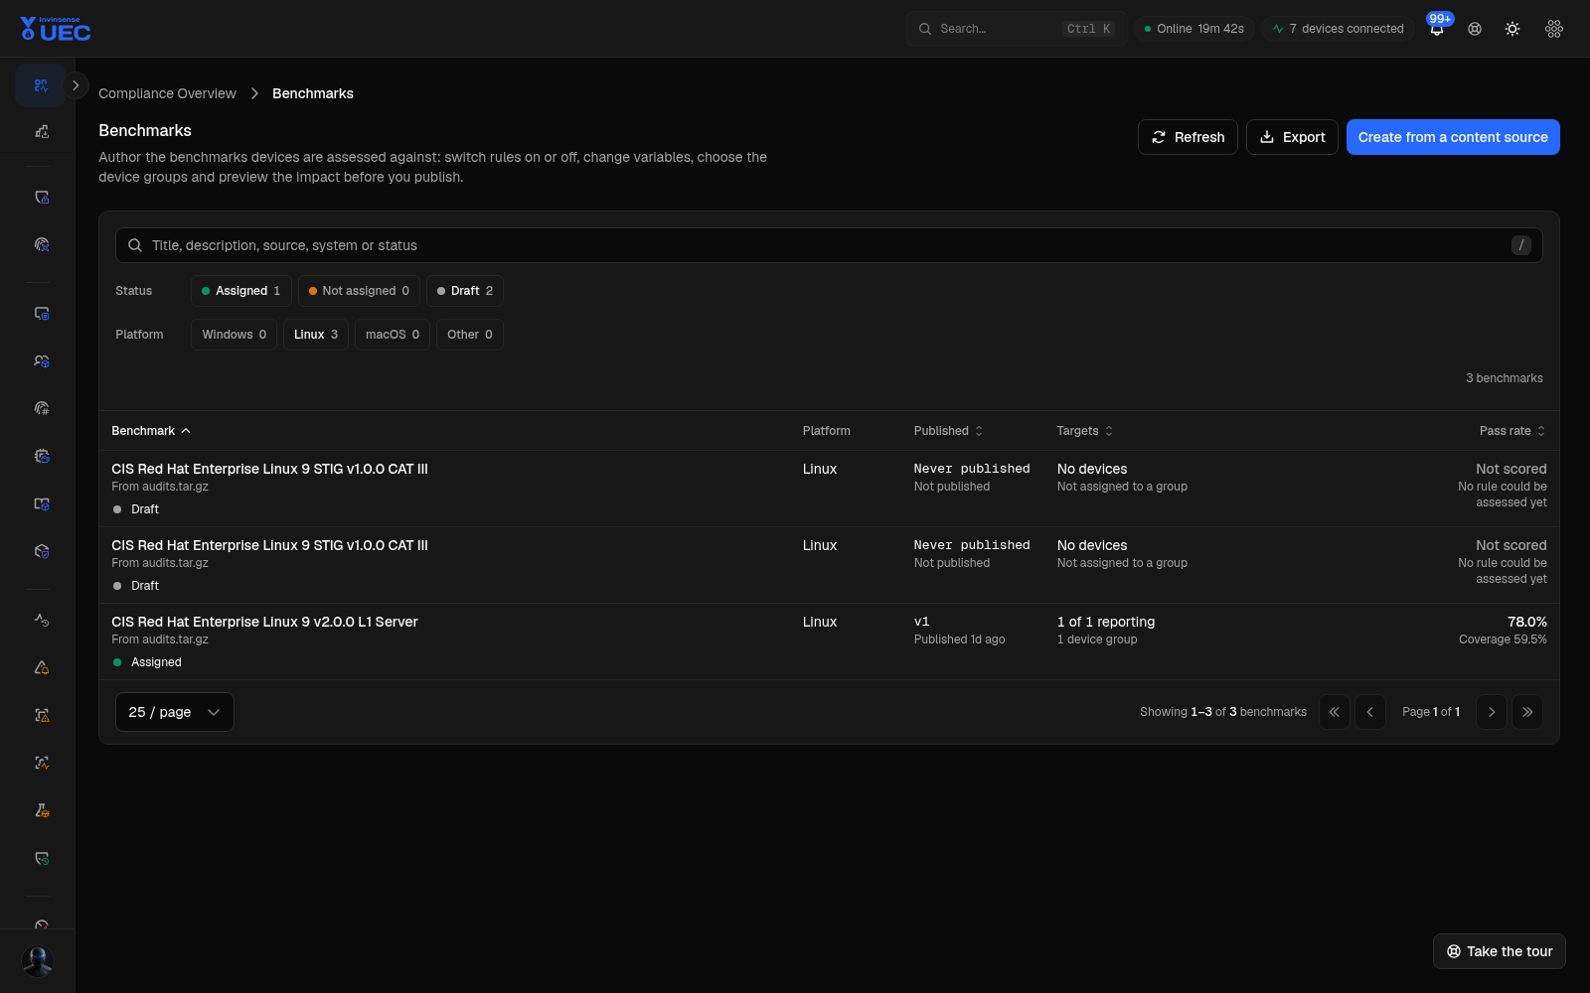
Task: Click the scan with pulse sidebar icon
Action: 41,763
